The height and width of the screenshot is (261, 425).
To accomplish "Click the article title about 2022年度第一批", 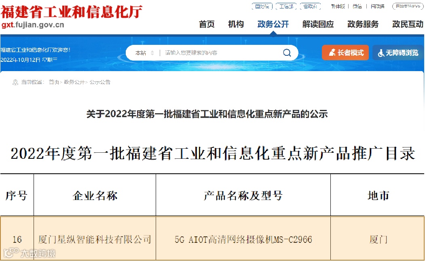I will [207, 114].
